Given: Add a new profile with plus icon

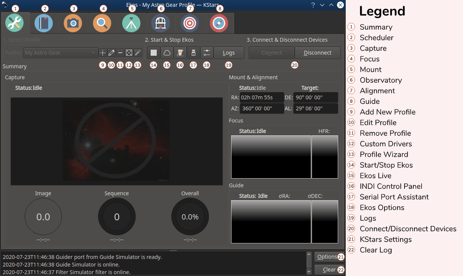Looking at the screenshot, I should (103, 53).
